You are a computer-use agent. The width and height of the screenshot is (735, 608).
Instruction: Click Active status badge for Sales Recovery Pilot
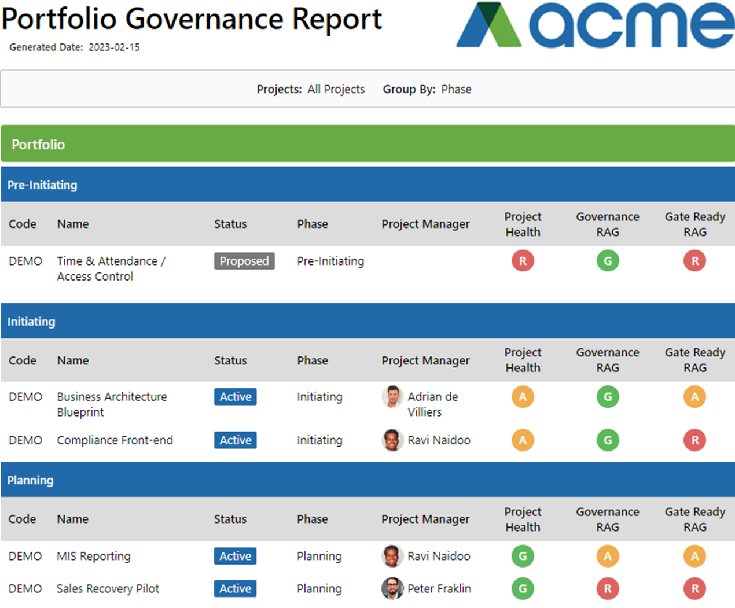pyautogui.click(x=235, y=588)
